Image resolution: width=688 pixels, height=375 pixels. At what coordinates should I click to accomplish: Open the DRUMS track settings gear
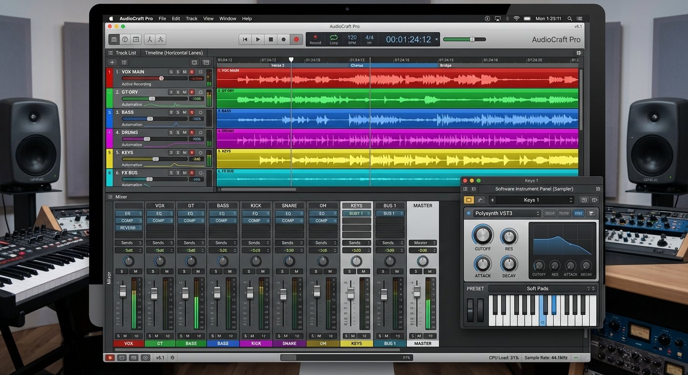200,132
